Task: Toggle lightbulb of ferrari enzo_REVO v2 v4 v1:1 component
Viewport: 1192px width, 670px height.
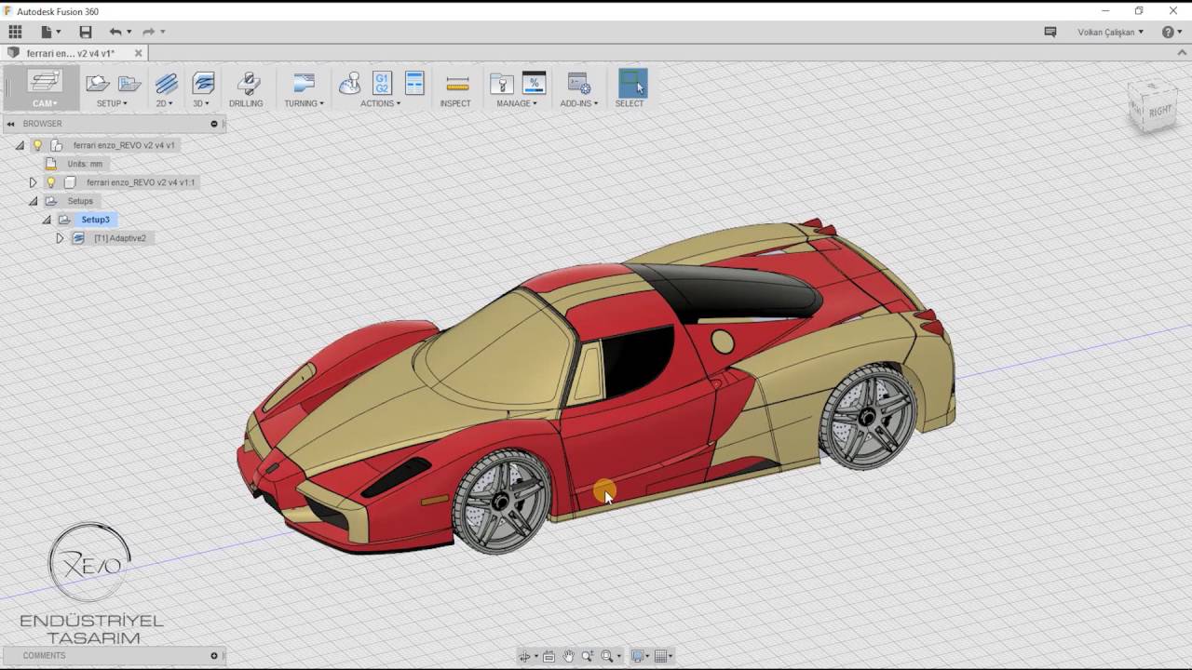Action: pyautogui.click(x=51, y=182)
